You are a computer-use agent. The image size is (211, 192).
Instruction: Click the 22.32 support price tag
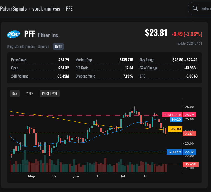point(189,152)
